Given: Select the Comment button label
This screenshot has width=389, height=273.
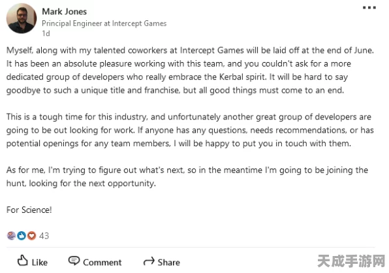Looking at the screenshot, I should (x=102, y=263).
